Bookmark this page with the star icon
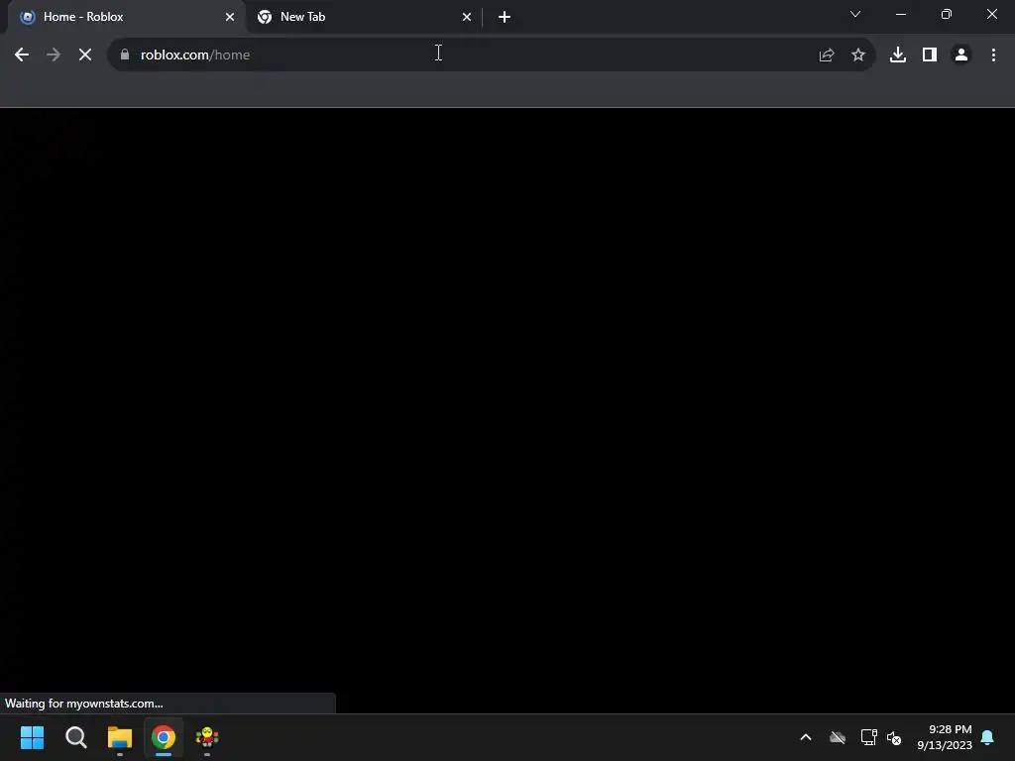Screen dimensions: 1015x761 tap(858, 55)
